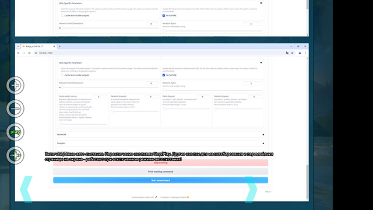The height and width of the screenshot is (210, 373).
Task: Uncheck No half VAE in lower window
Action: [x=164, y=75]
